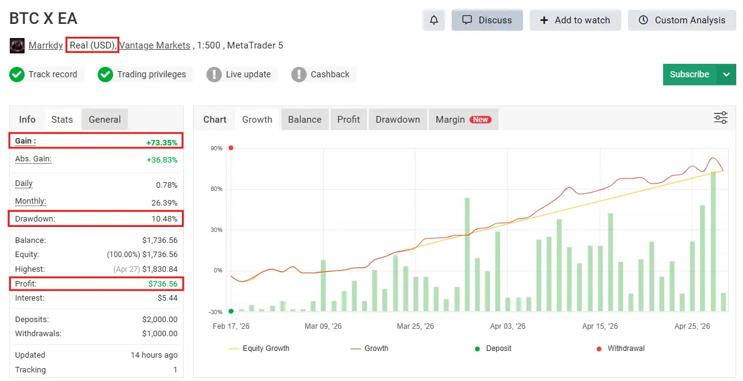
Task: Open chart settings sliders icon
Action: coord(720,118)
